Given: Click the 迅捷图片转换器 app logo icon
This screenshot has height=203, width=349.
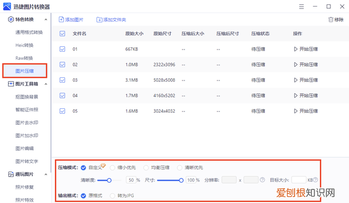Looking at the screenshot, I should (7, 7).
